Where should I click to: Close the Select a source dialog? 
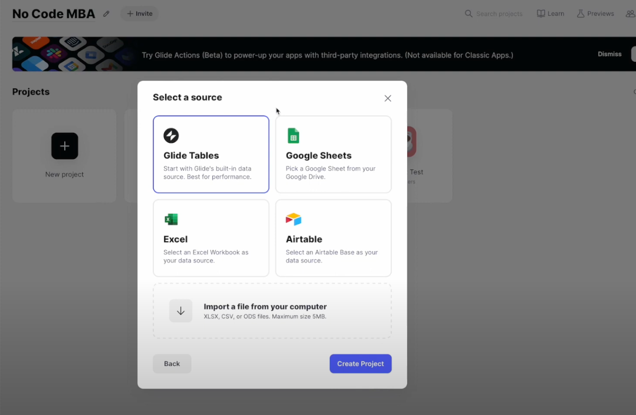pyautogui.click(x=388, y=98)
